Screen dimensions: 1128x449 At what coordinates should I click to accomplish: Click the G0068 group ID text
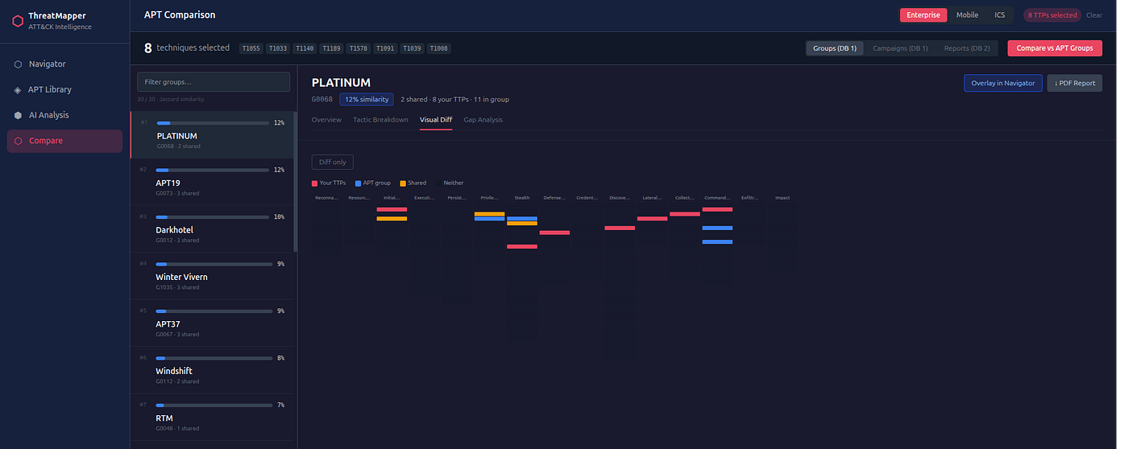(x=322, y=99)
